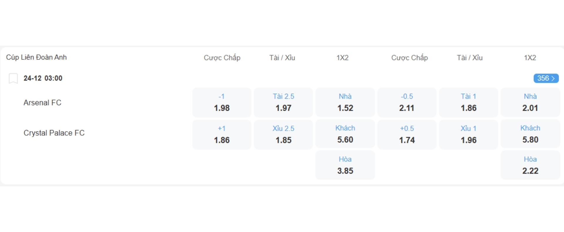Bookmark the Arsenal vs Crystal Palace match
This screenshot has width=564, height=232.
[x=13, y=79]
